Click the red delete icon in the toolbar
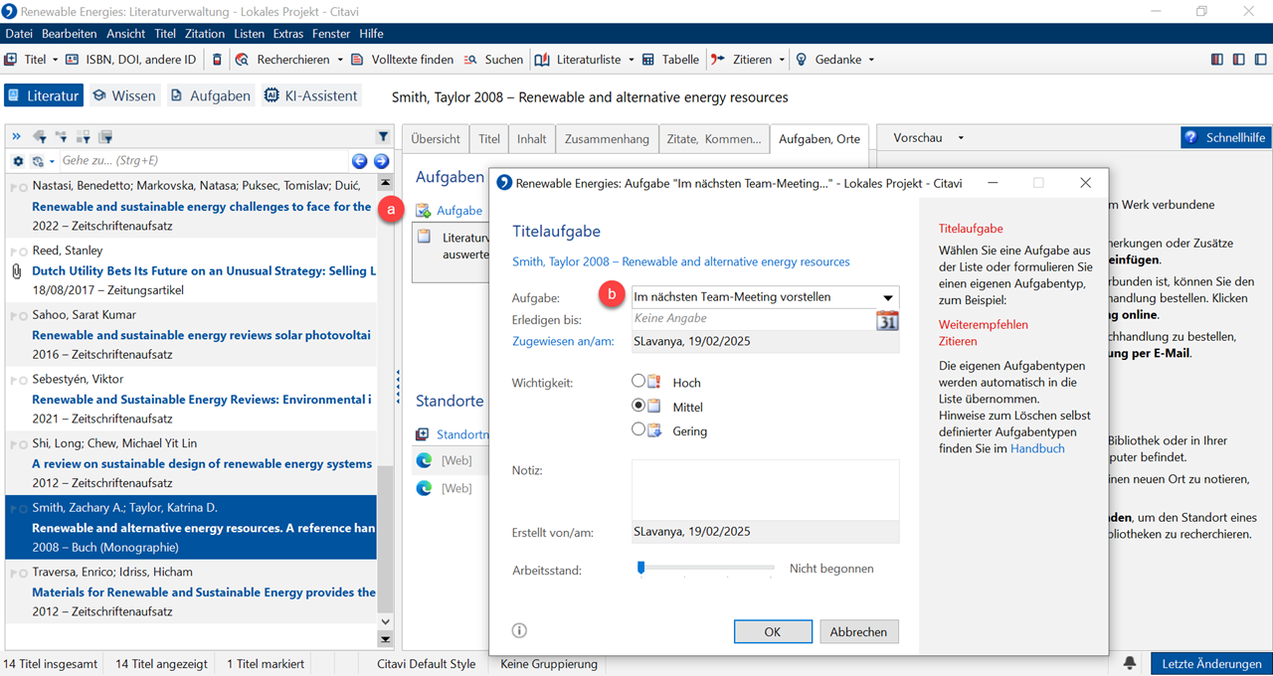 (x=218, y=60)
